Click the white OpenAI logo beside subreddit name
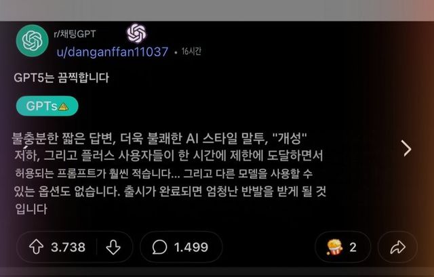Image resolution: width=434 pixels, height=277 pixels. [136, 33]
